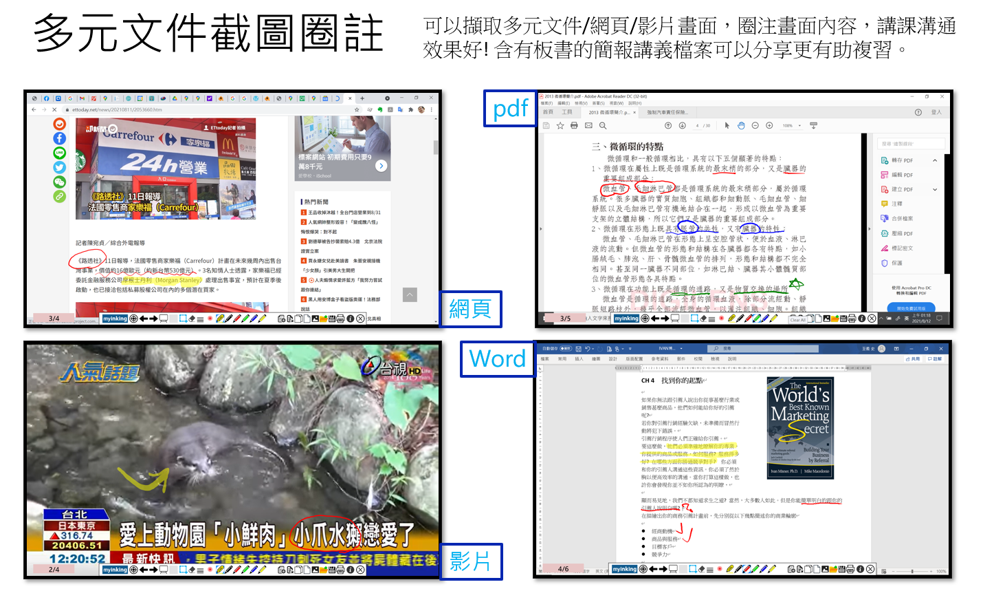The width and height of the screenshot is (983, 602).
Task: Expand the 建立 PDF section chevron
Action: (935, 189)
